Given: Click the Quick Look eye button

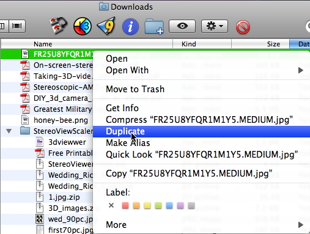Looking at the screenshot, I should point(182,26).
